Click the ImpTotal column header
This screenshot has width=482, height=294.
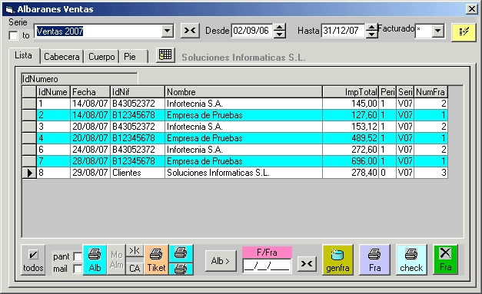[351, 92]
